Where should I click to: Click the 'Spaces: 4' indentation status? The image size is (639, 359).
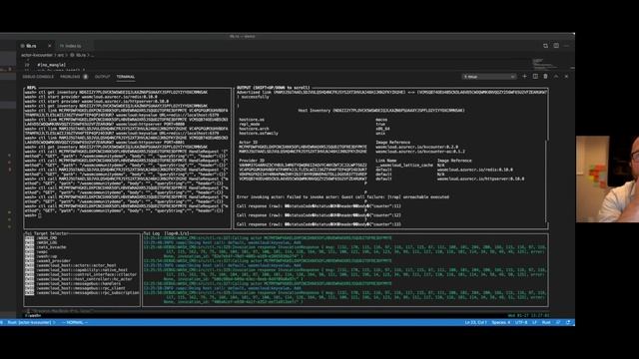pos(500,323)
